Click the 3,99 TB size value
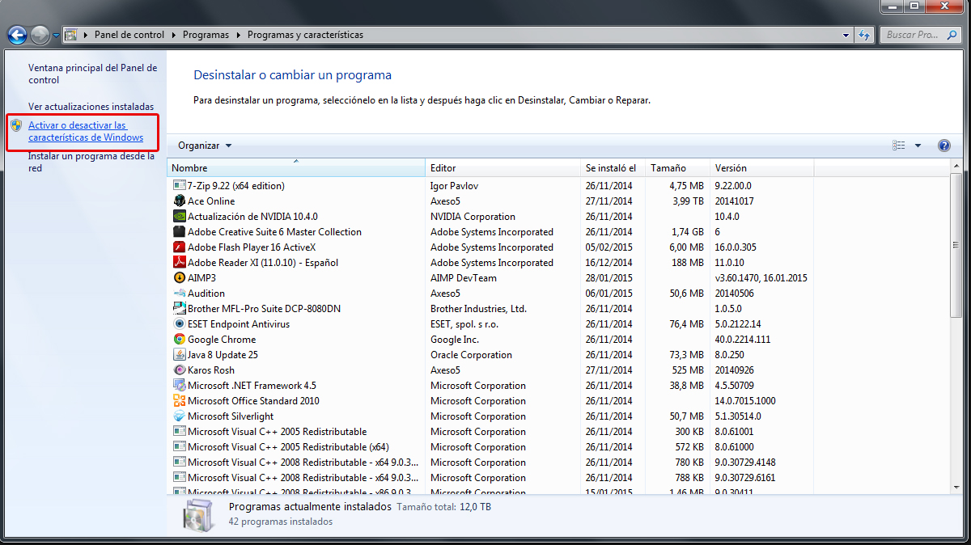971x545 pixels. coord(687,201)
